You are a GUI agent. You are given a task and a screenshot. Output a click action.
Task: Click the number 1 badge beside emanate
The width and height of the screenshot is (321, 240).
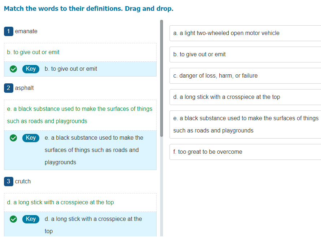[x=8, y=31]
